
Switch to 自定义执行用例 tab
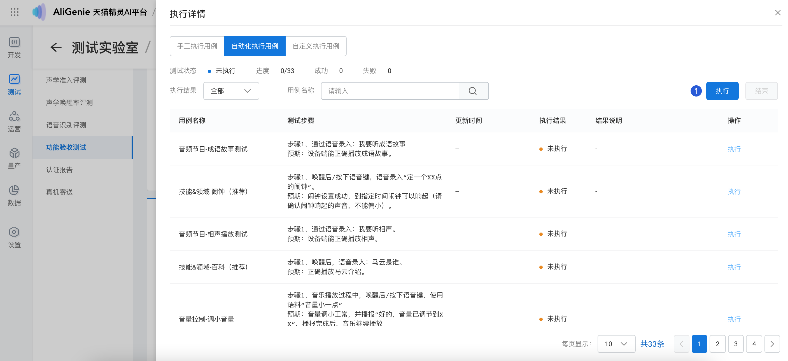point(316,46)
